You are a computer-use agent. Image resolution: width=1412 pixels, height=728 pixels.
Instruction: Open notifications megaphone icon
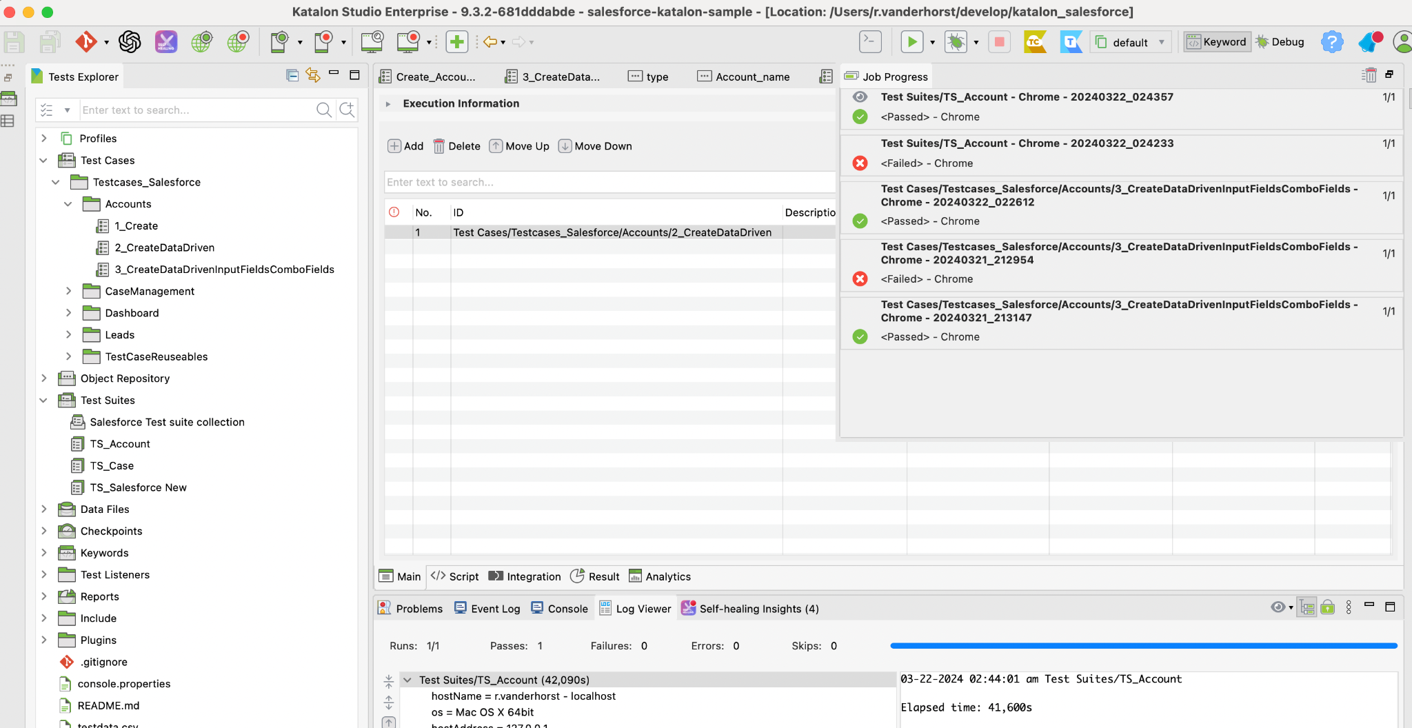tap(1371, 42)
